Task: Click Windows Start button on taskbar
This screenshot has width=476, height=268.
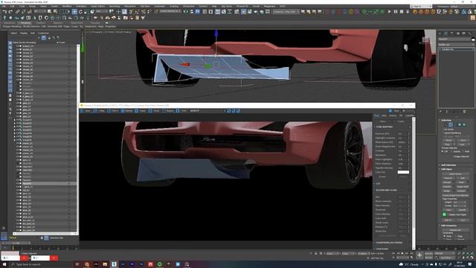Action: point(4,264)
